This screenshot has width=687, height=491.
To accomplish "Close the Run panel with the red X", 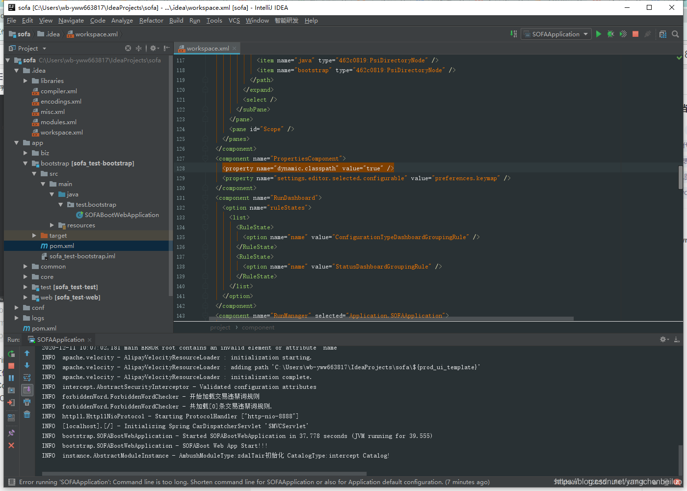I will (x=11, y=445).
